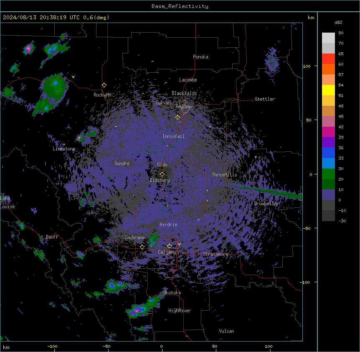The height and width of the screenshot is (352, 360).
Task: Click the Stettler label
Action: pyautogui.click(x=265, y=99)
